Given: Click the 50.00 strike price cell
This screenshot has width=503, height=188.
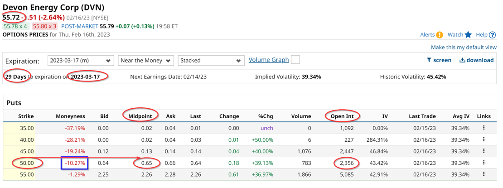Looking at the screenshot, I should [x=26, y=163].
